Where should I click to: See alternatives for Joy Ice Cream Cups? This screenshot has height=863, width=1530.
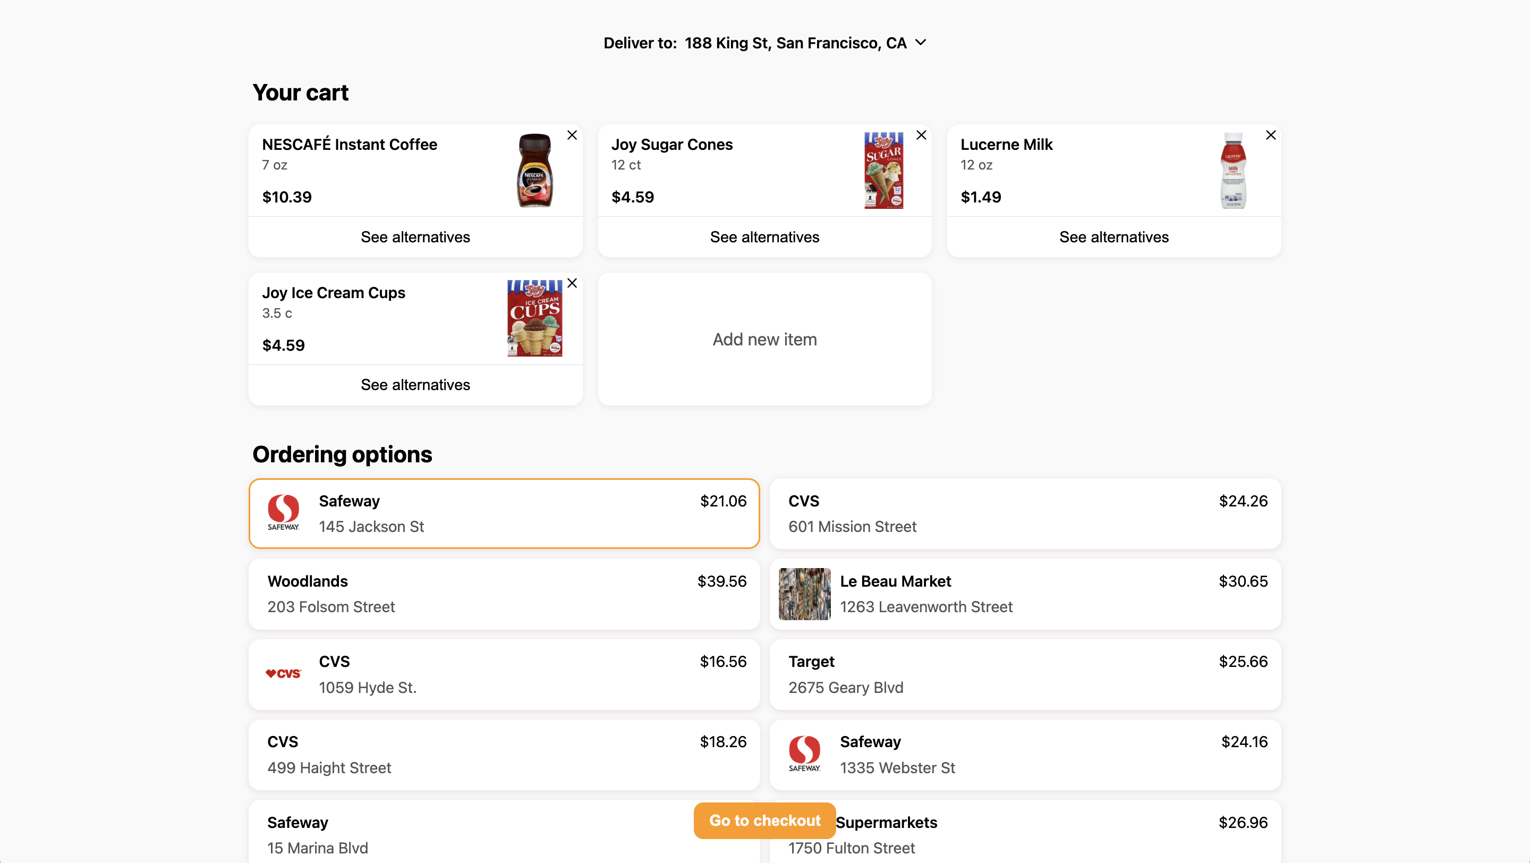pyautogui.click(x=415, y=385)
